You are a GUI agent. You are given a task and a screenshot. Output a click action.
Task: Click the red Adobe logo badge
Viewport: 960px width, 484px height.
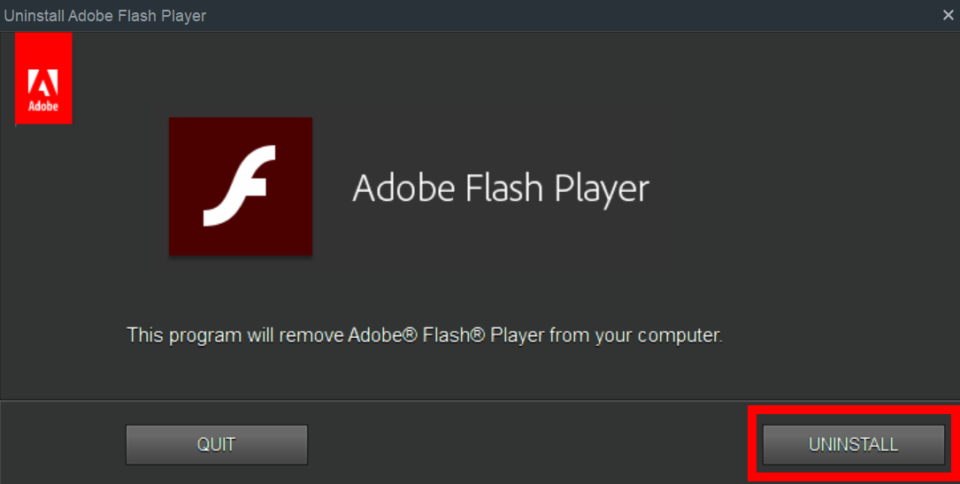[43, 78]
